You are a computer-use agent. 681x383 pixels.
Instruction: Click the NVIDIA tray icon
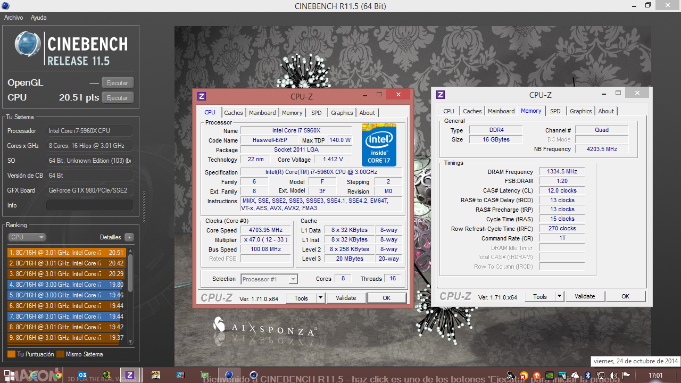(x=550, y=376)
